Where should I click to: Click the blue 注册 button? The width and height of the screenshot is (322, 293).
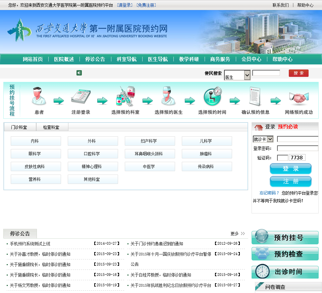[x=290, y=182]
